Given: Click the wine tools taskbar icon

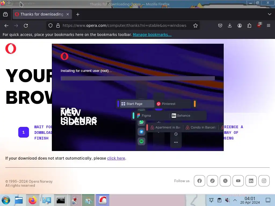Looking at the screenshot, I should point(75,200).
